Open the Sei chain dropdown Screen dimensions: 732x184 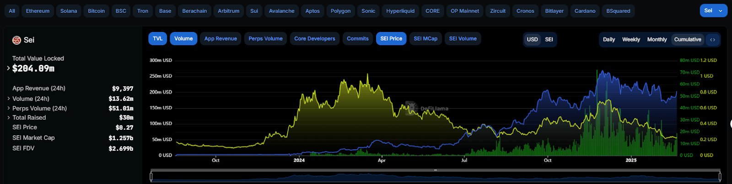[713, 11]
